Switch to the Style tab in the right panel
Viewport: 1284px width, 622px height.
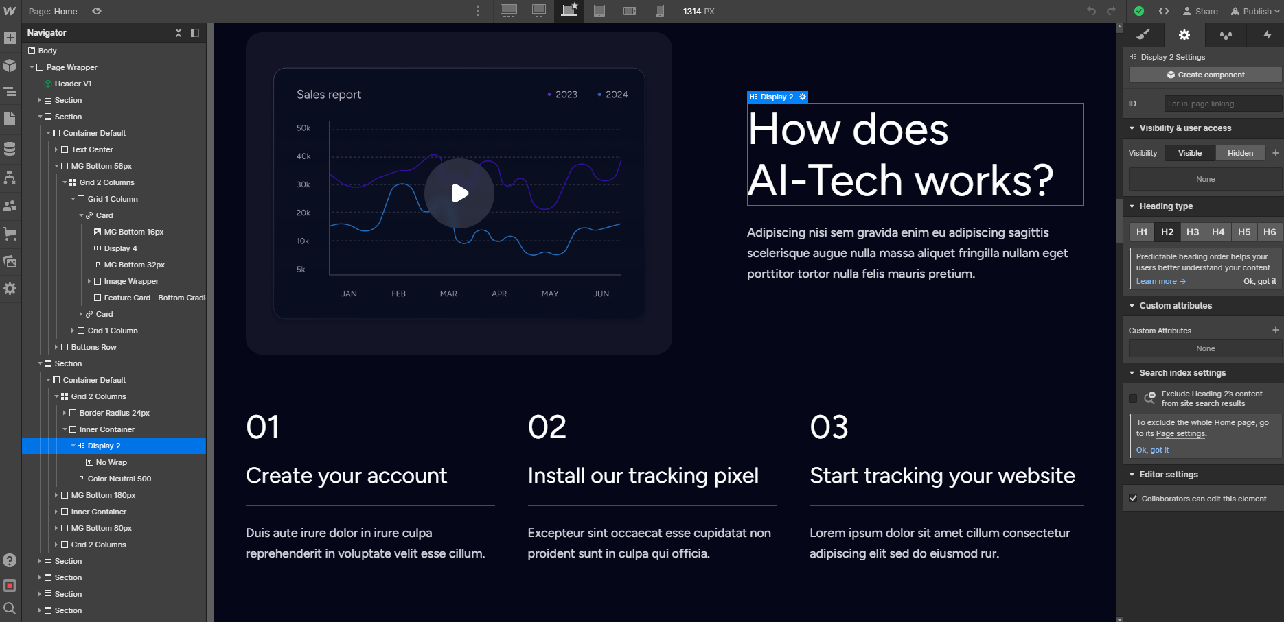tap(1142, 35)
